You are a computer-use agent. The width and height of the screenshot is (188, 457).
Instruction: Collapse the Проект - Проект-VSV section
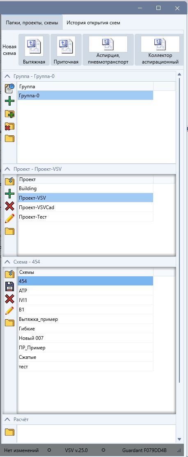pyautogui.click(x=7, y=169)
